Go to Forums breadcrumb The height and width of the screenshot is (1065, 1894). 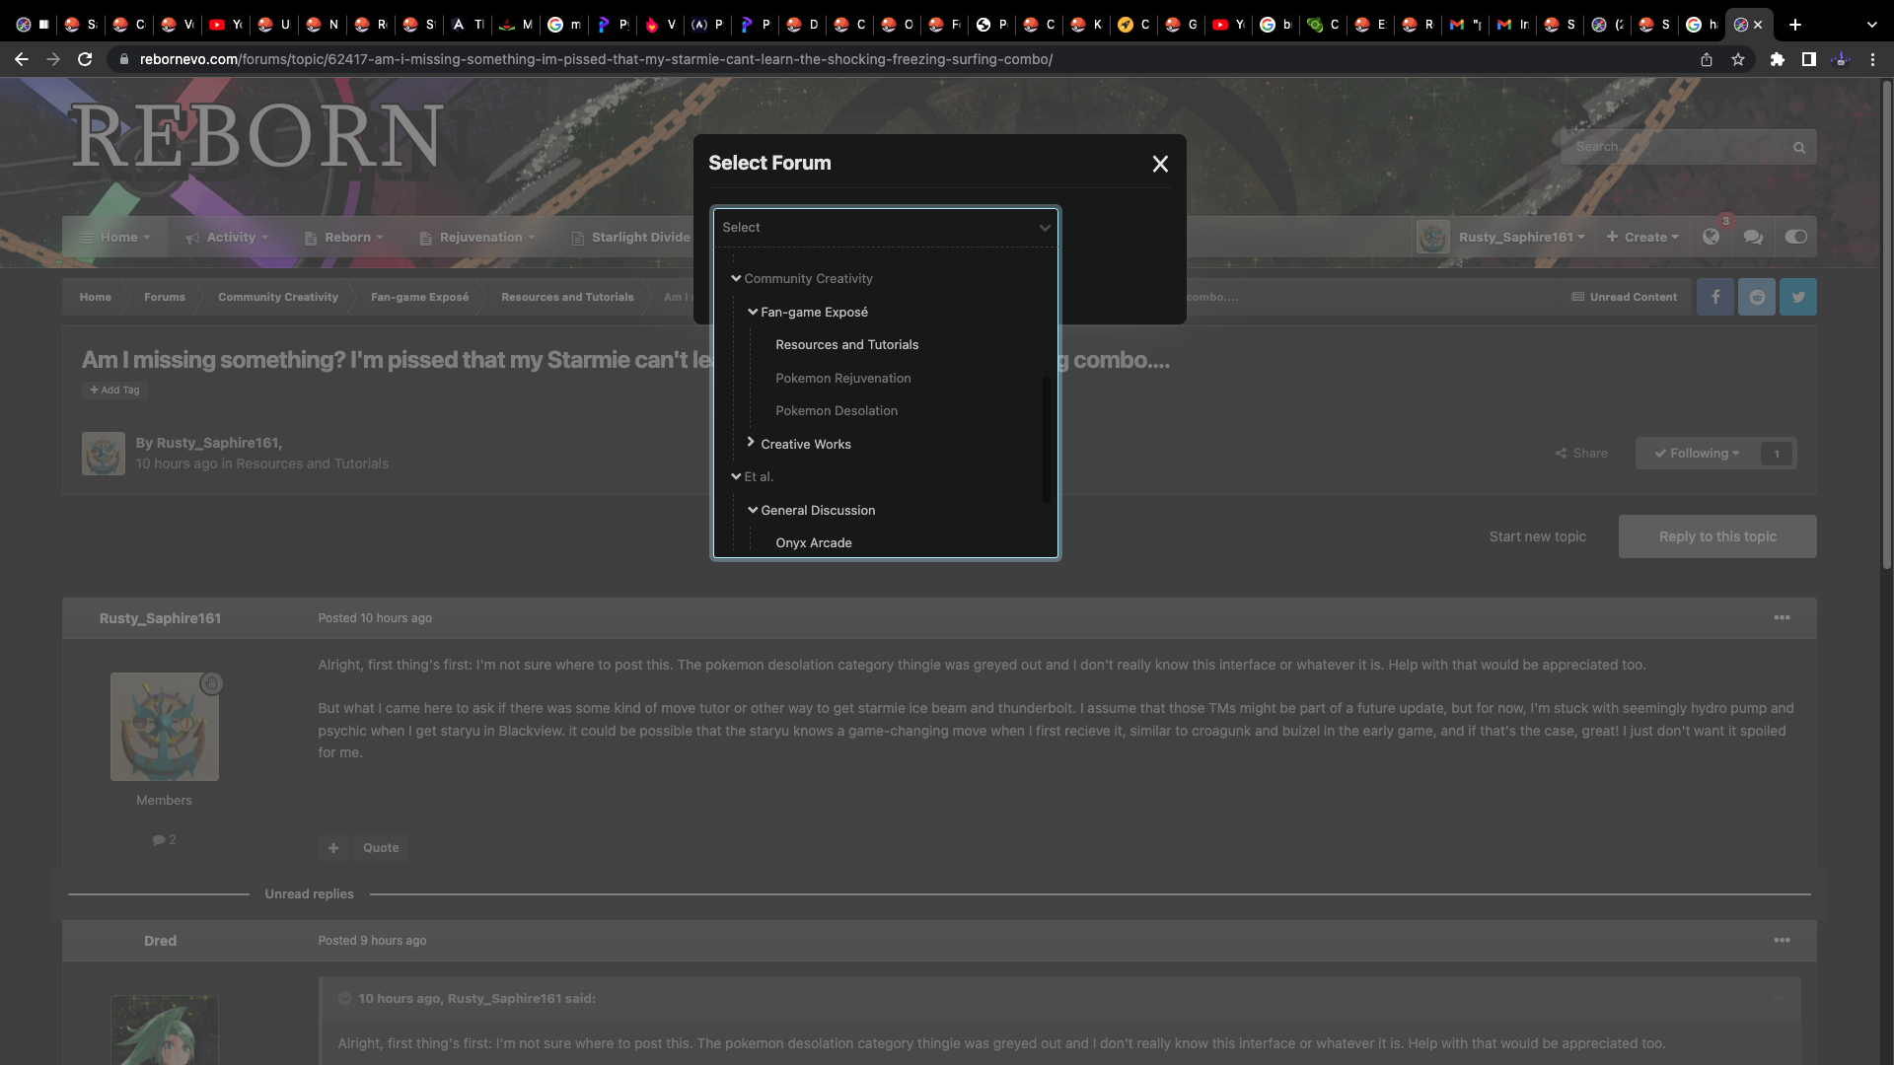click(x=164, y=297)
